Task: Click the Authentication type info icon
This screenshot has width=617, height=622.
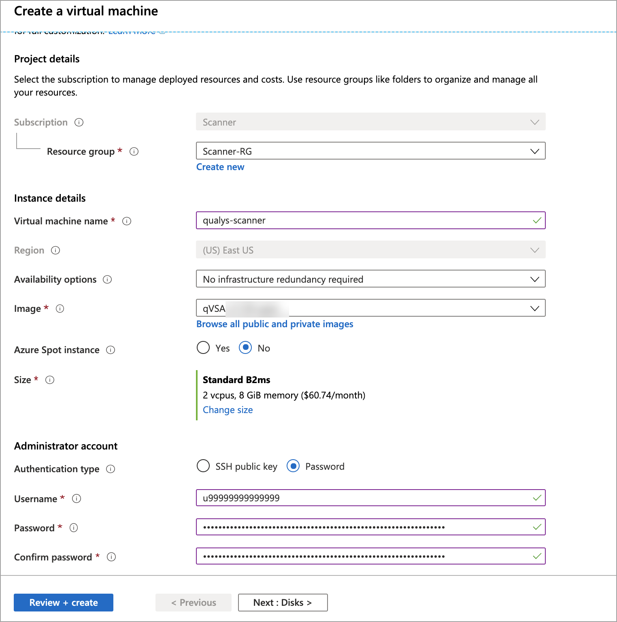Action: coord(110,469)
